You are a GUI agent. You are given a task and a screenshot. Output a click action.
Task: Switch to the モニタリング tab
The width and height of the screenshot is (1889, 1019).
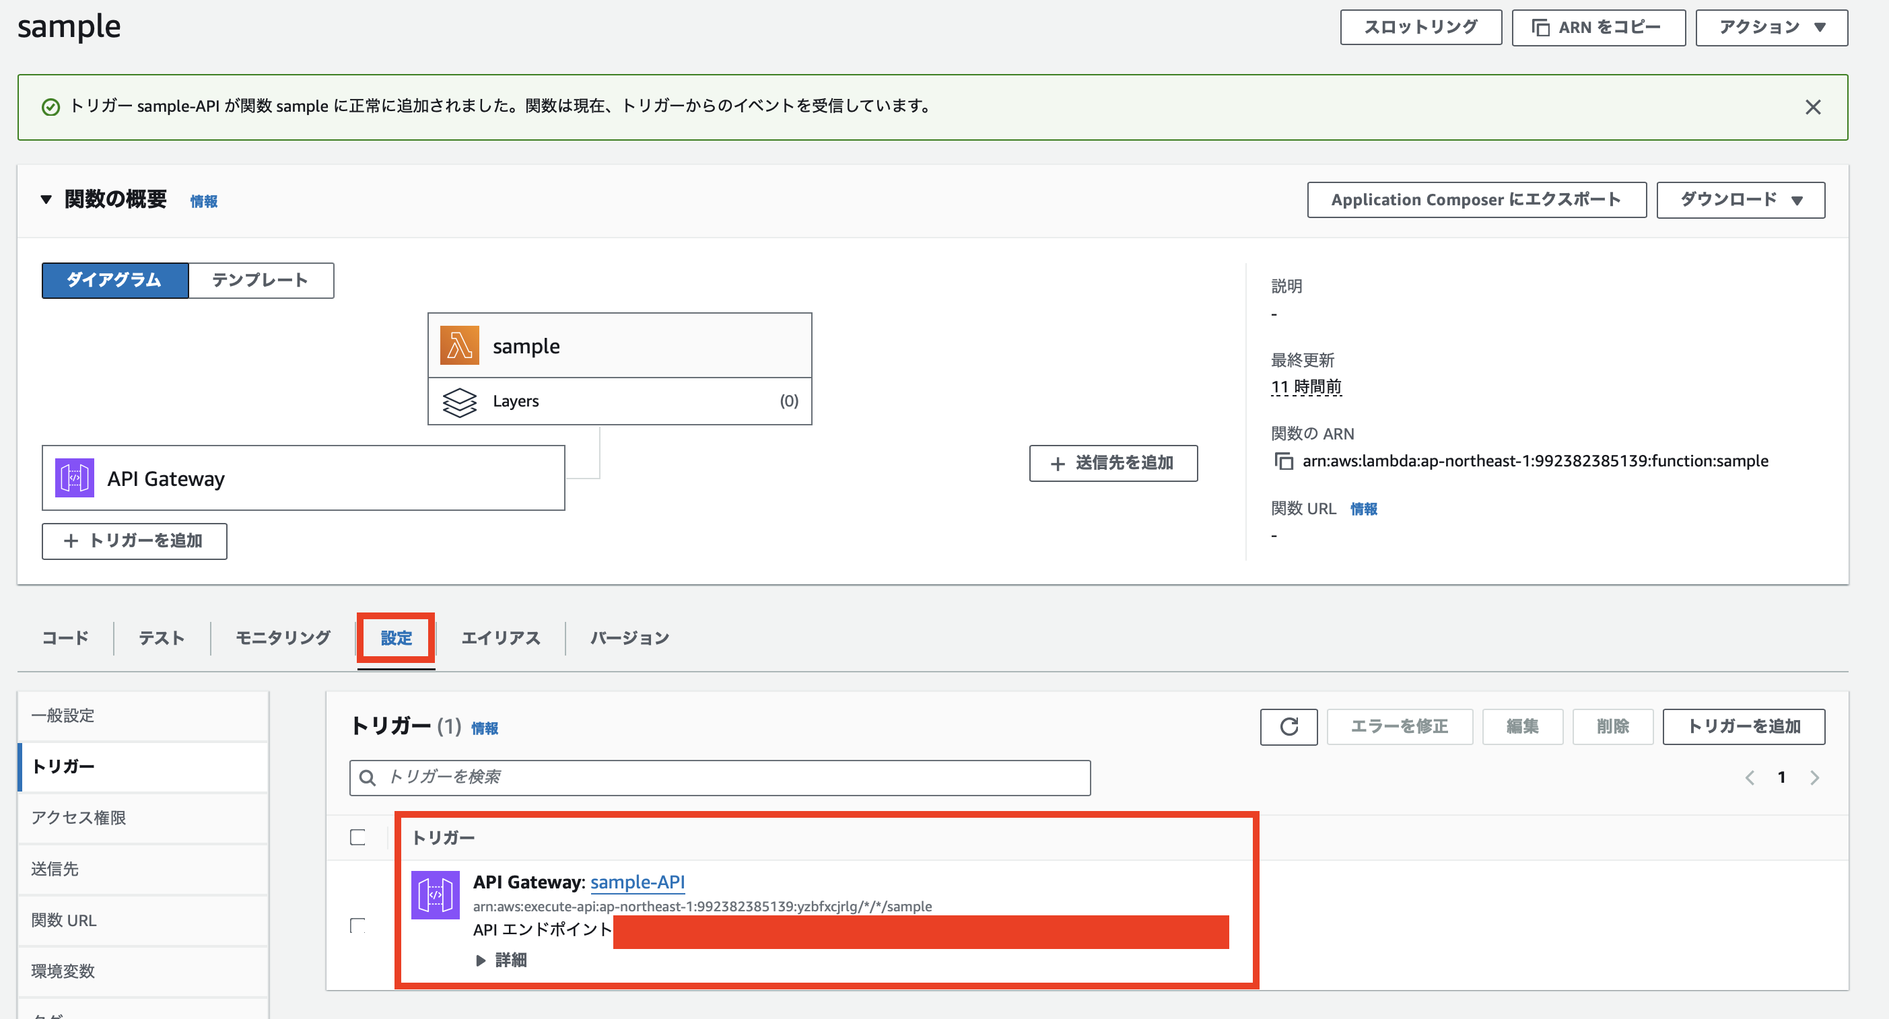(x=283, y=638)
